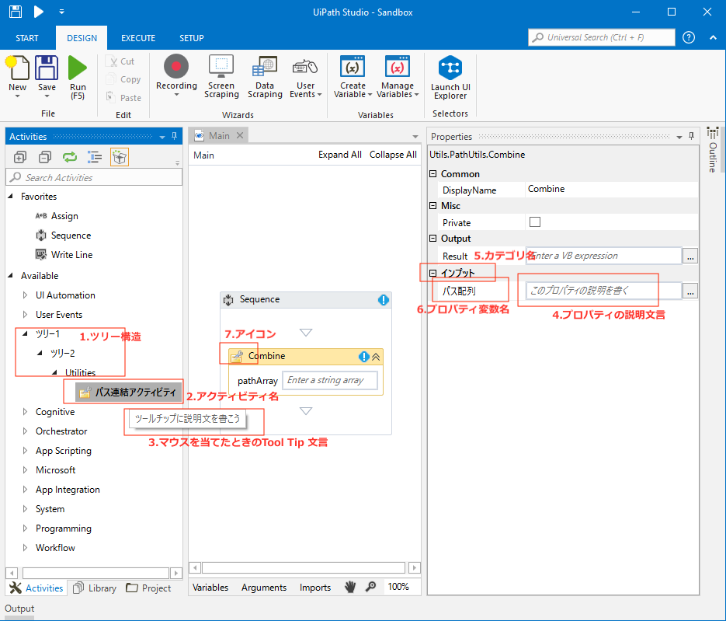Click the group-by list icon in Activities
Image resolution: width=726 pixels, height=621 pixels.
[x=95, y=157]
